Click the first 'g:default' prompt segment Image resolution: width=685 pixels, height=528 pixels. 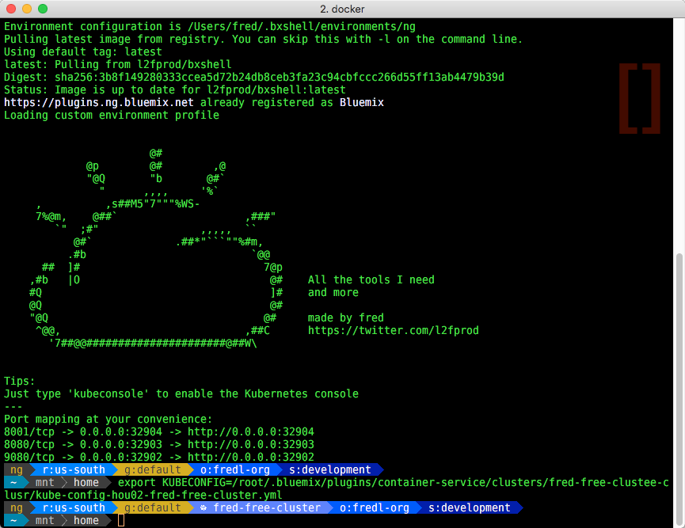click(x=153, y=470)
